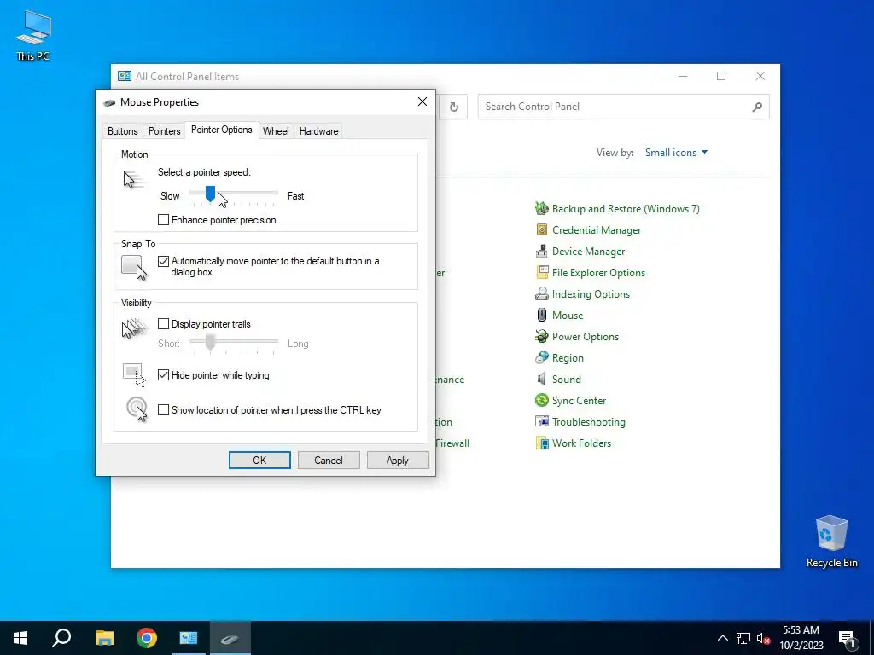The image size is (874, 655).
Task: Switch to the Pointers tab
Action: [x=165, y=131]
